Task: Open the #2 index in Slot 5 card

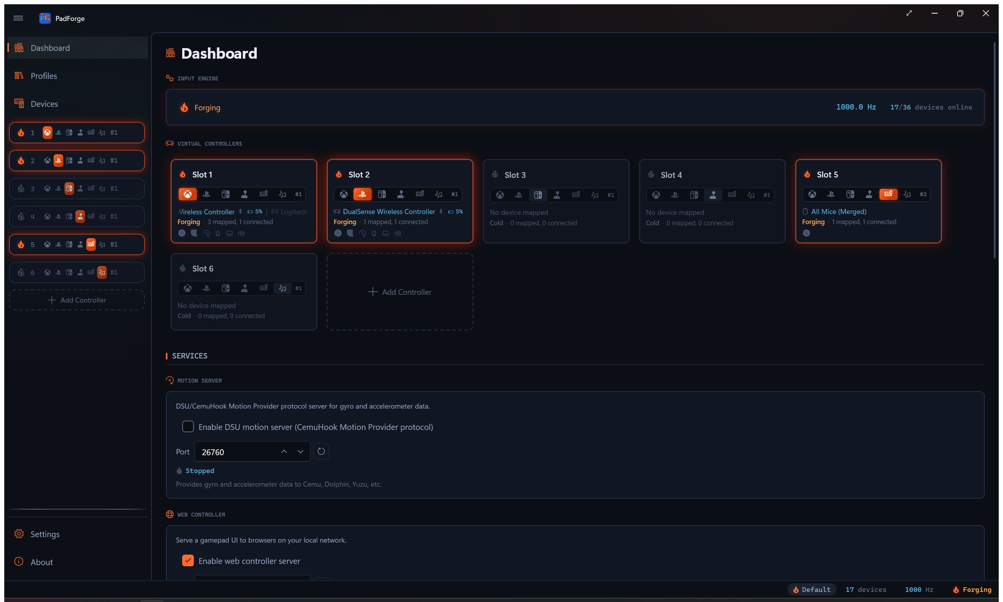Action: (x=923, y=194)
